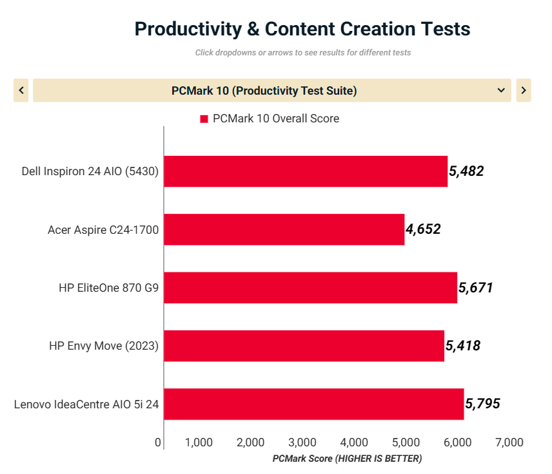Click the Acer Aspire C24-1700 bar
The width and height of the screenshot is (552, 474).
(x=284, y=229)
